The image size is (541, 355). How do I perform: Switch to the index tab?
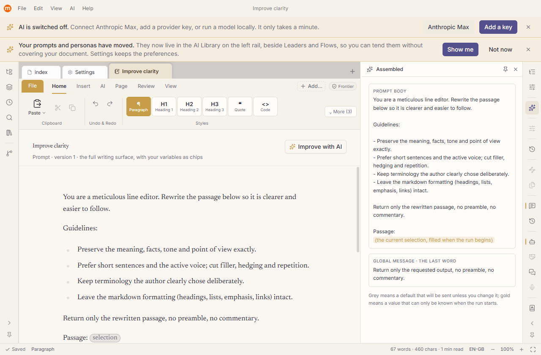click(41, 72)
